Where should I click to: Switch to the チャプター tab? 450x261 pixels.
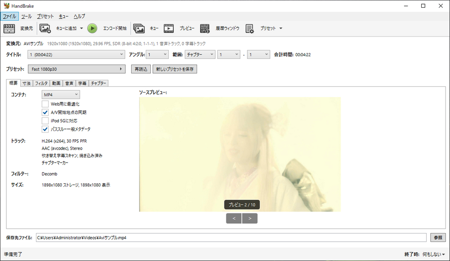(99, 84)
